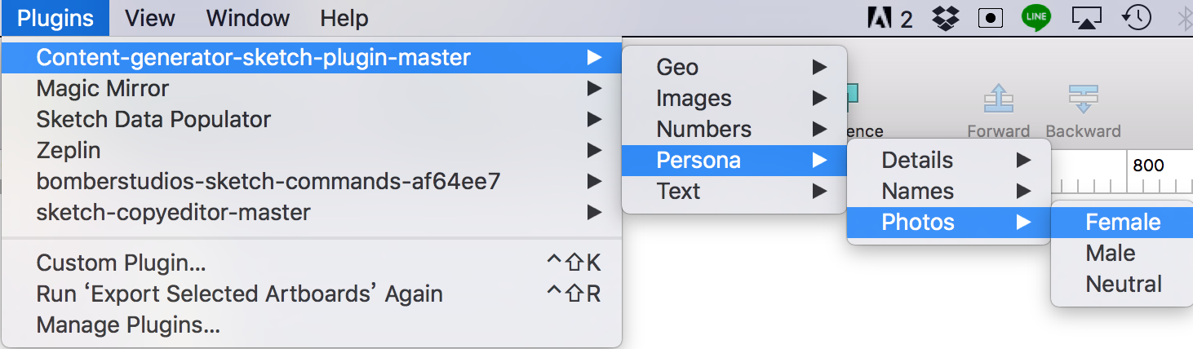Expand the Zeplin plugin submenu
Viewport: 1193px width, 349px height.
pos(312,151)
